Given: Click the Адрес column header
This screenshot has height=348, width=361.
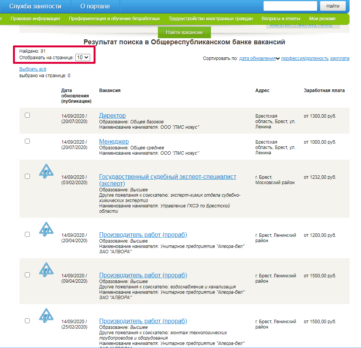Looking at the screenshot, I should pos(262,91).
